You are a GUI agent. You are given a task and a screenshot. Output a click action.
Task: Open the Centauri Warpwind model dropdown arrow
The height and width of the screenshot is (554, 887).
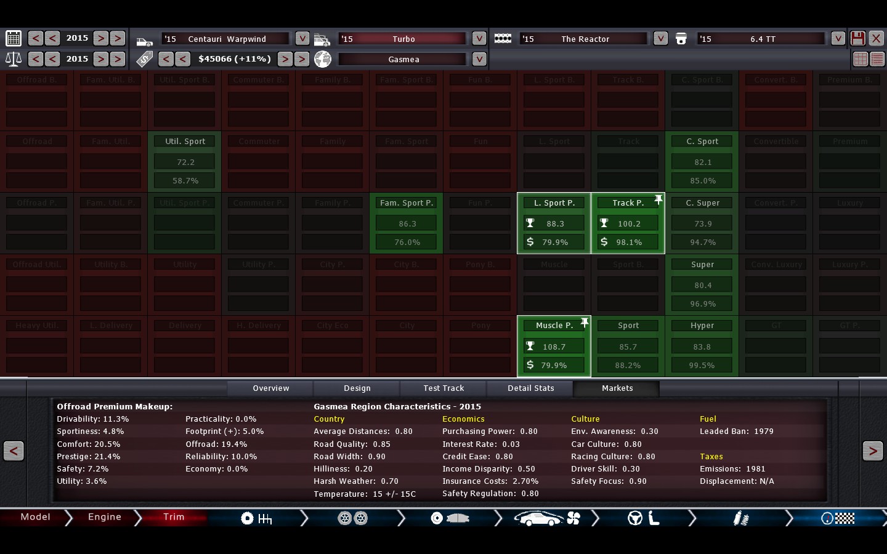[x=302, y=38]
